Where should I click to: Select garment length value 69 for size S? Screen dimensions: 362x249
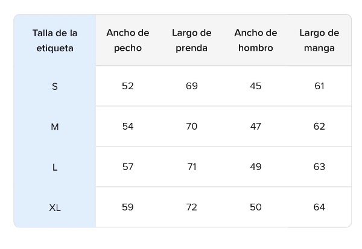pos(192,86)
